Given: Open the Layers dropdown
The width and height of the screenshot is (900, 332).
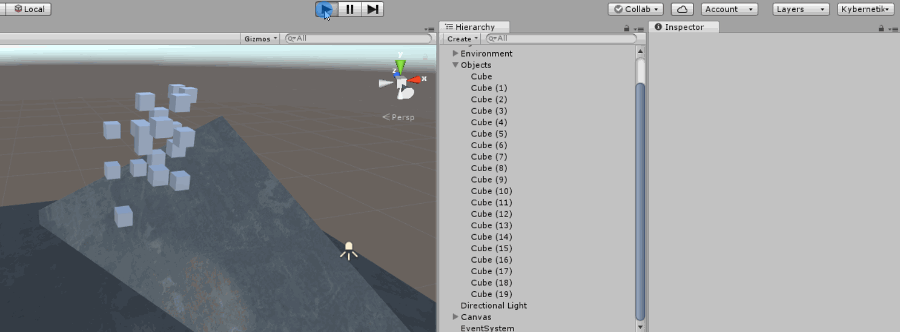Looking at the screenshot, I should pyautogui.click(x=801, y=9).
